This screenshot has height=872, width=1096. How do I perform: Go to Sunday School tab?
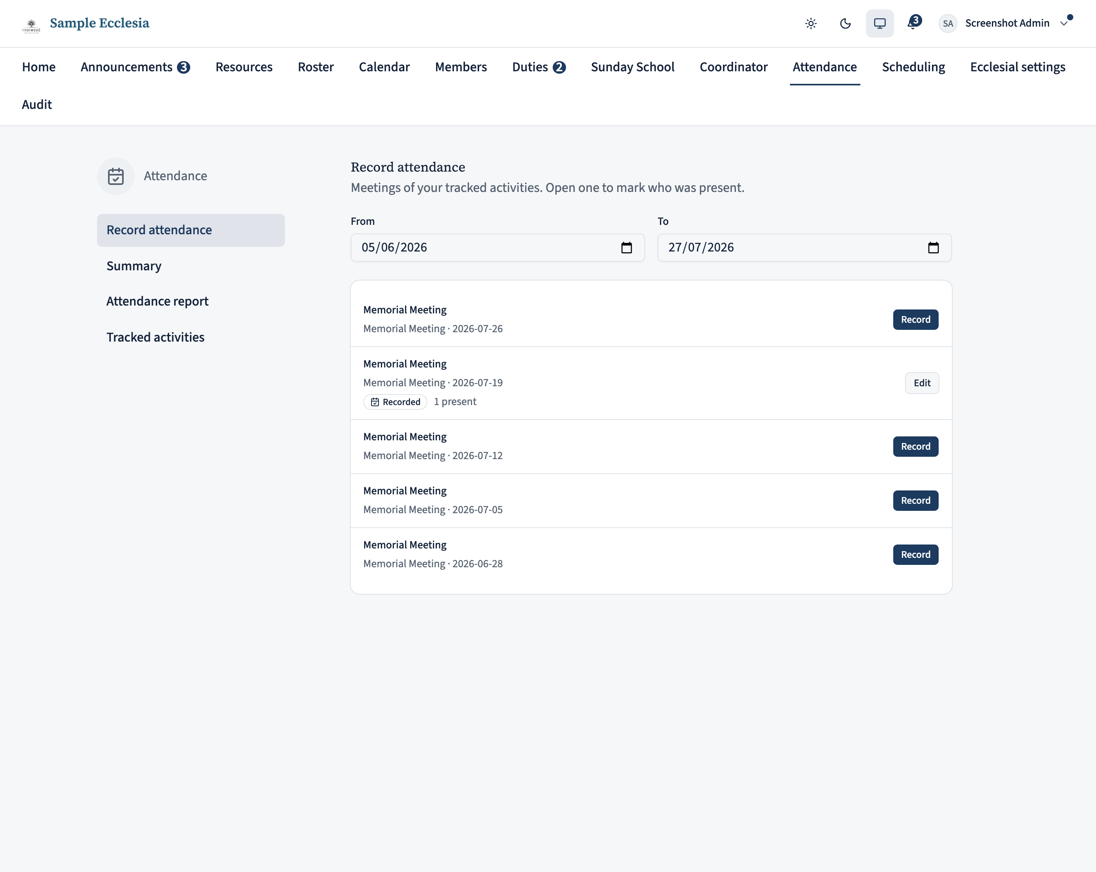[633, 67]
